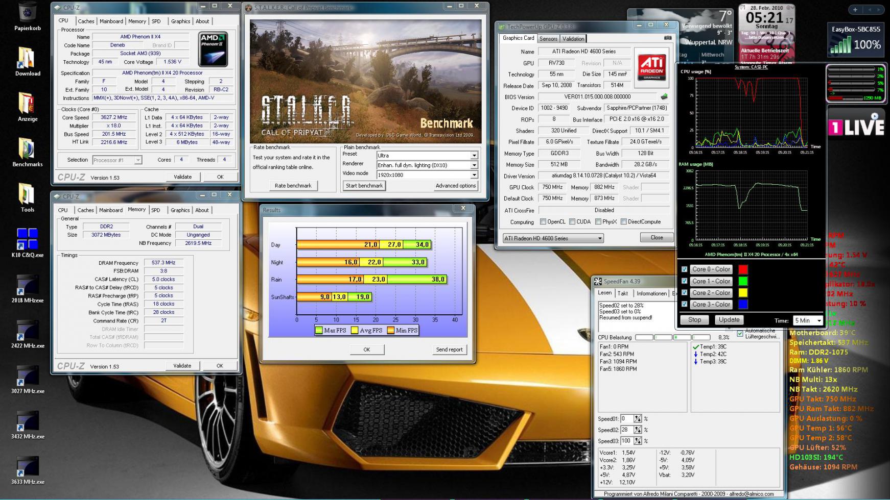Click the top CPU-Z window title icon

click(57, 8)
